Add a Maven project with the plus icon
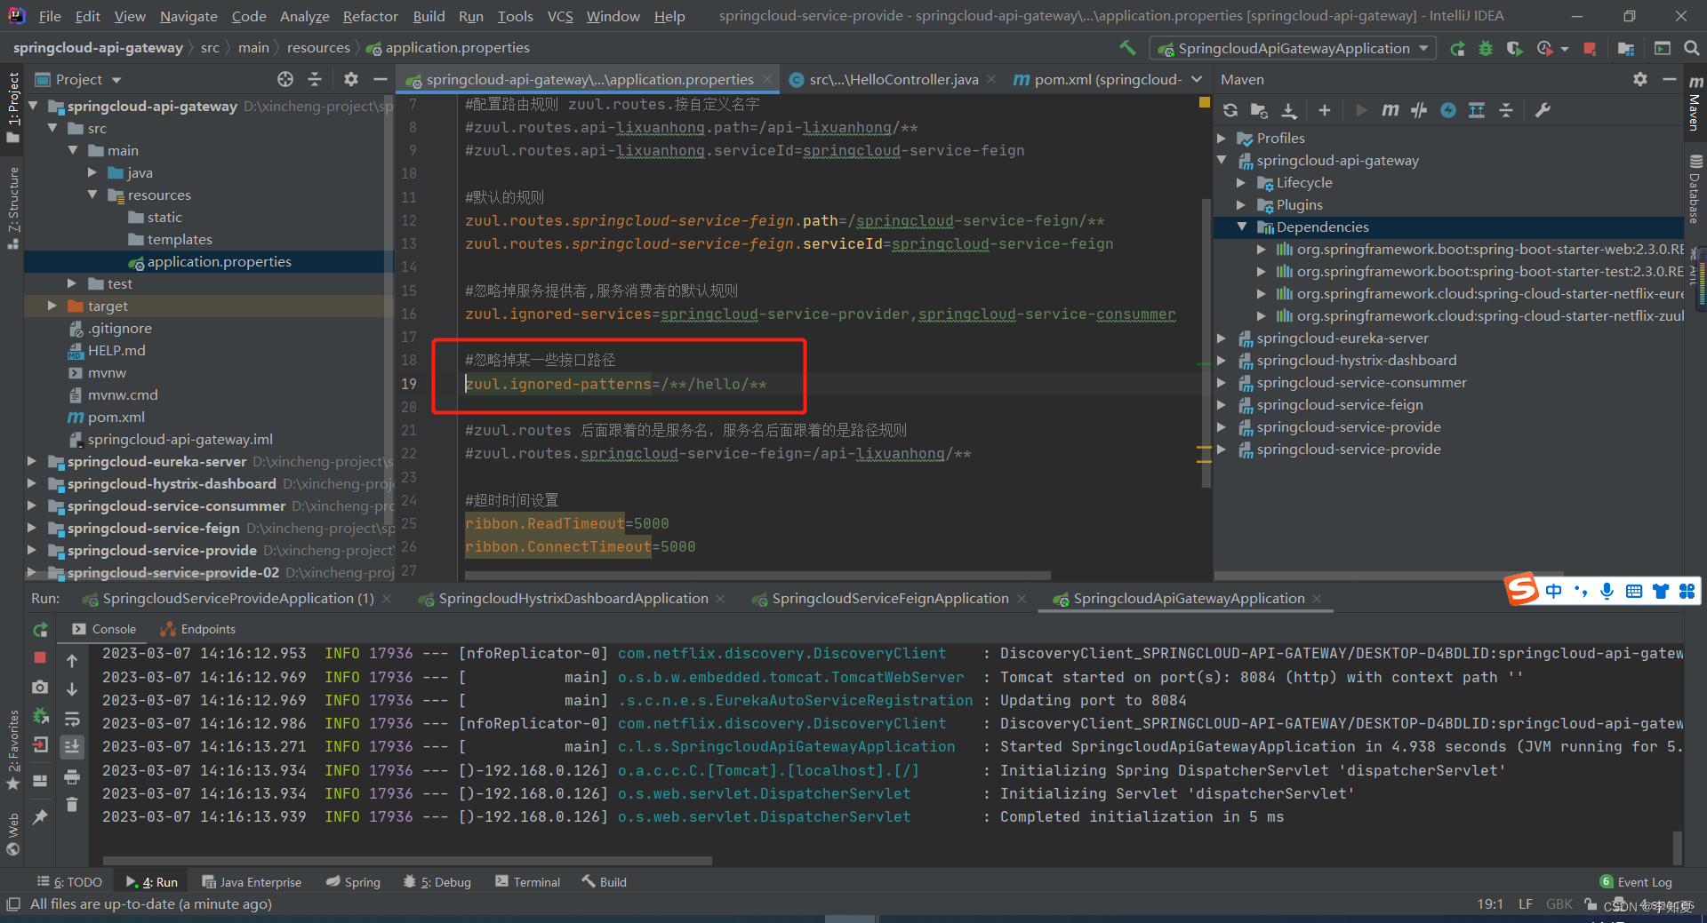Viewport: 1707px width, 923px height. click(x=1325, y=110)
